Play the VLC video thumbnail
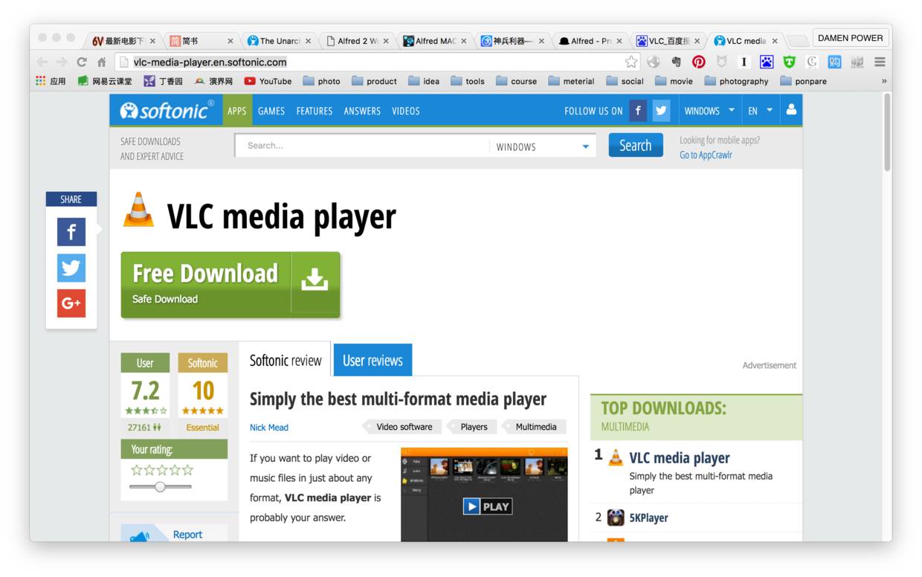 tap(484, 494)
